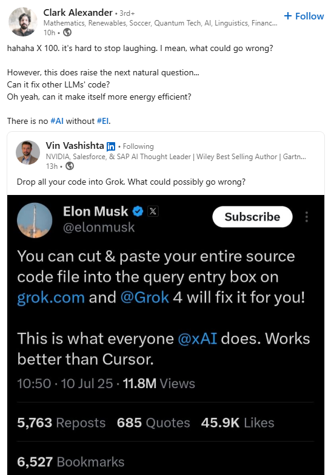The width and height of the screenshot is (331, 475).
Task: Click the @Grok mention
Action: (x=144, y=298)
